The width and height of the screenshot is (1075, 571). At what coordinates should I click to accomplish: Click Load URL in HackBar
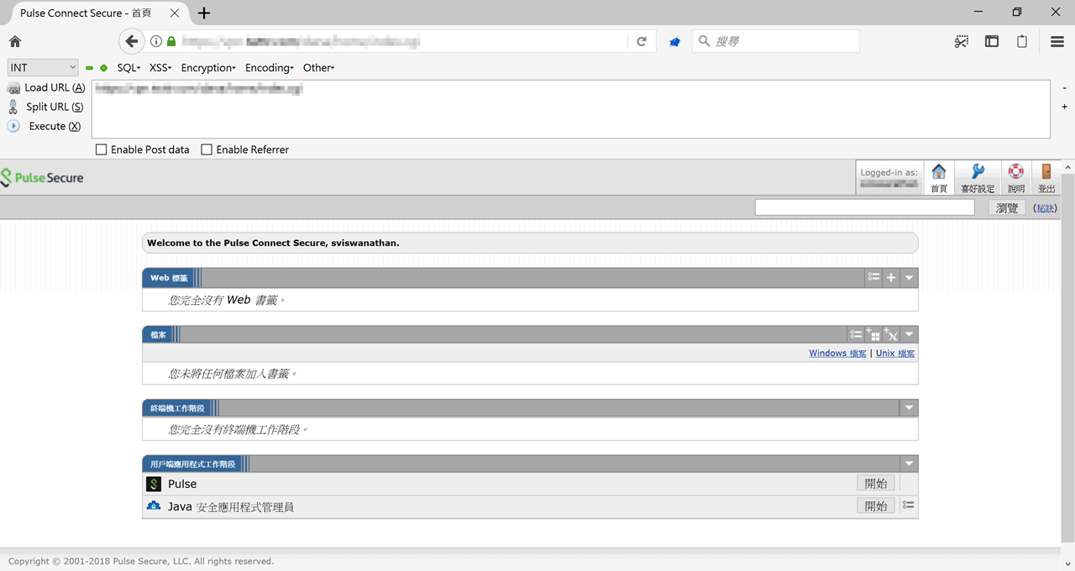(46, 87)
